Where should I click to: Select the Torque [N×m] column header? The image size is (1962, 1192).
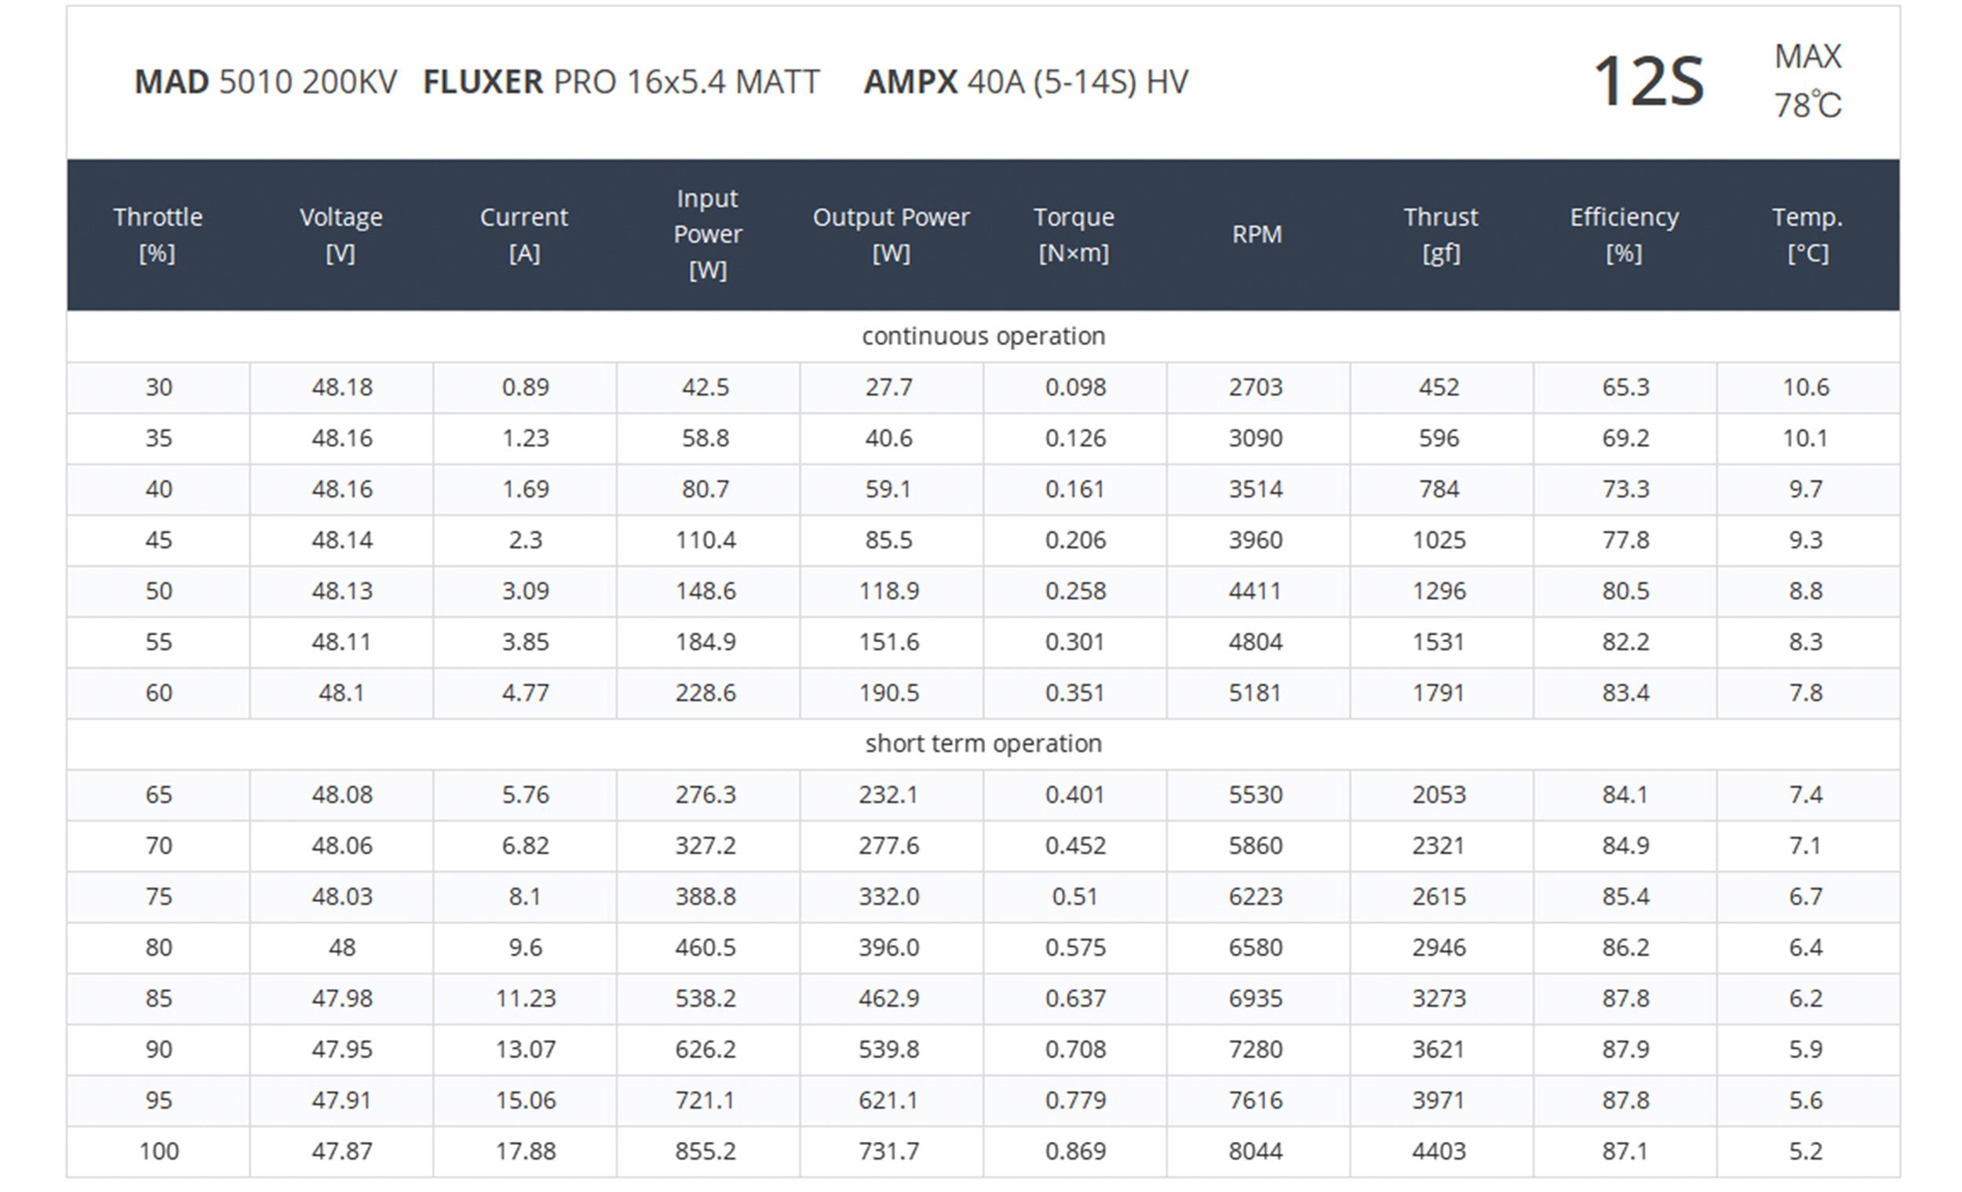click(1074, 235)
